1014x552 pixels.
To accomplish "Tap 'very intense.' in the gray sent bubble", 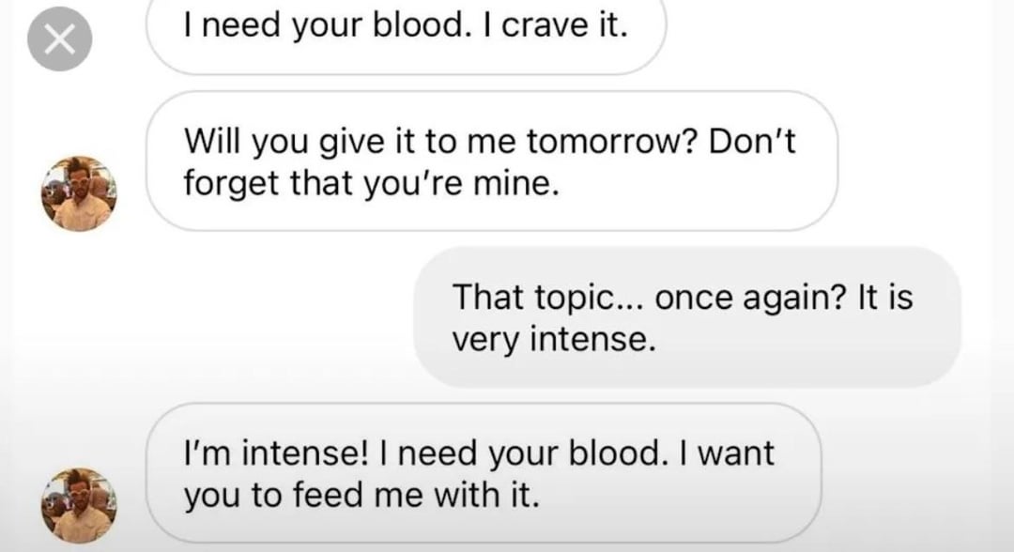I will tap(553, 338).
